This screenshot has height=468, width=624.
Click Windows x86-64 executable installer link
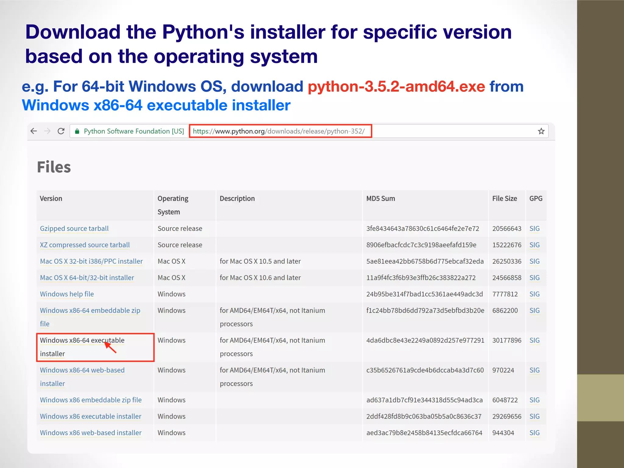click(82, 340)
